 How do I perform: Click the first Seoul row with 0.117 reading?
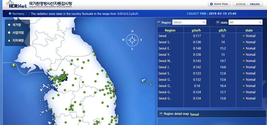163,36
